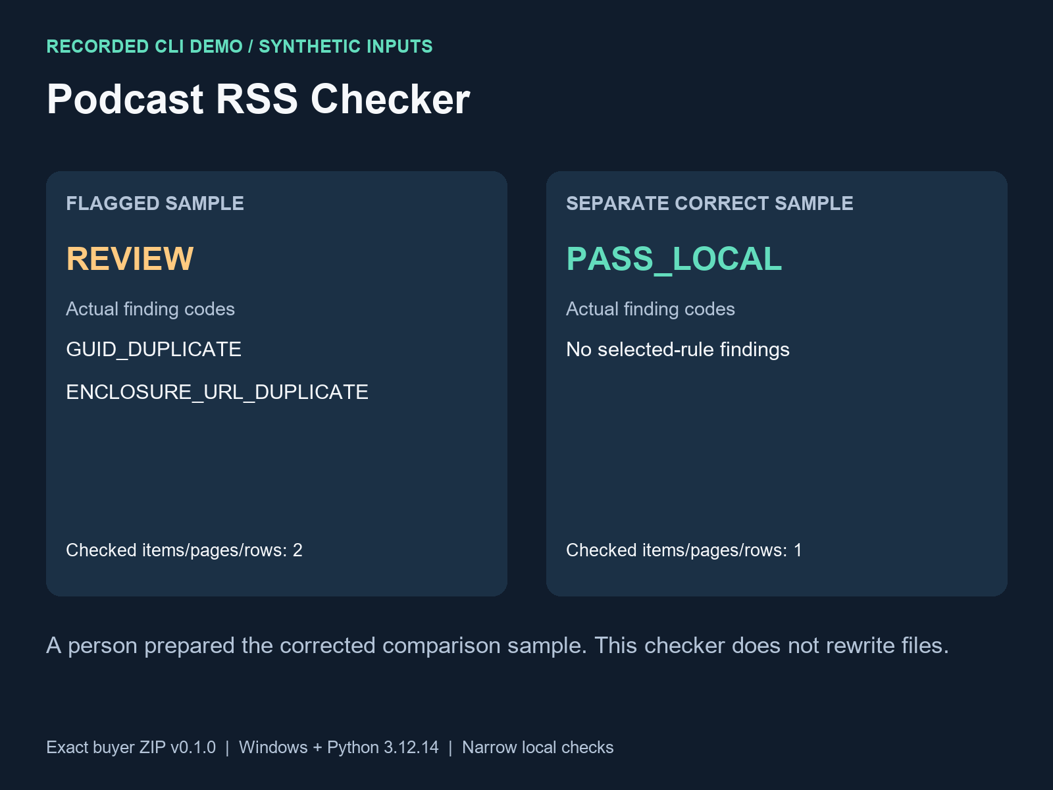Select the 'FLAGGED SAMPLE' card heading

pos(155,203)
